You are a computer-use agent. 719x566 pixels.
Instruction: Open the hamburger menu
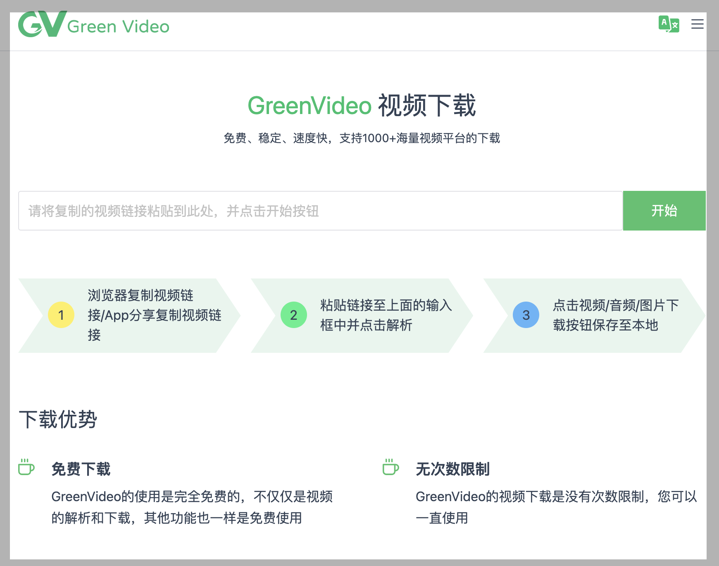(697, 24)
